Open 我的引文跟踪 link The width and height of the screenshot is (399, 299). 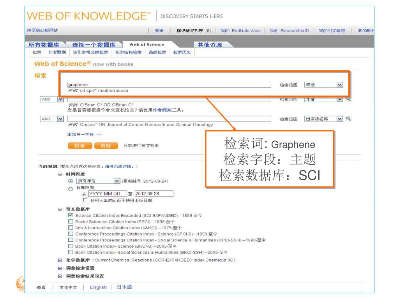[332, 30]
